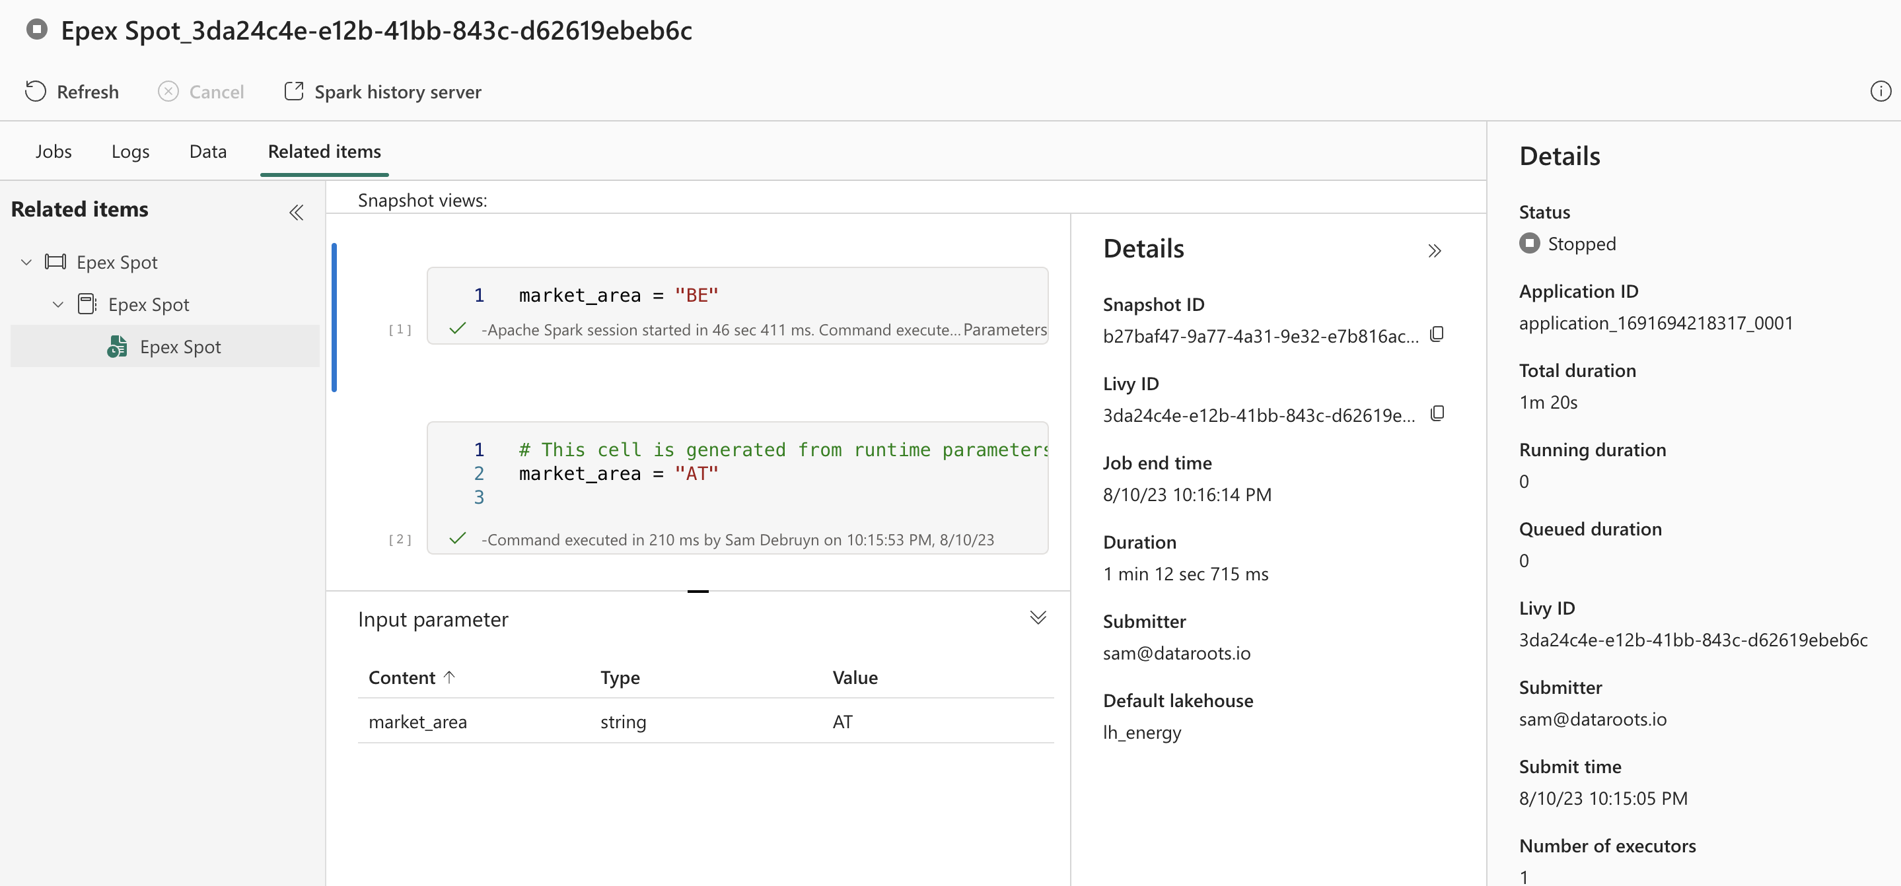Open the Logs tab
The image size is (1901, 886).
130,151
